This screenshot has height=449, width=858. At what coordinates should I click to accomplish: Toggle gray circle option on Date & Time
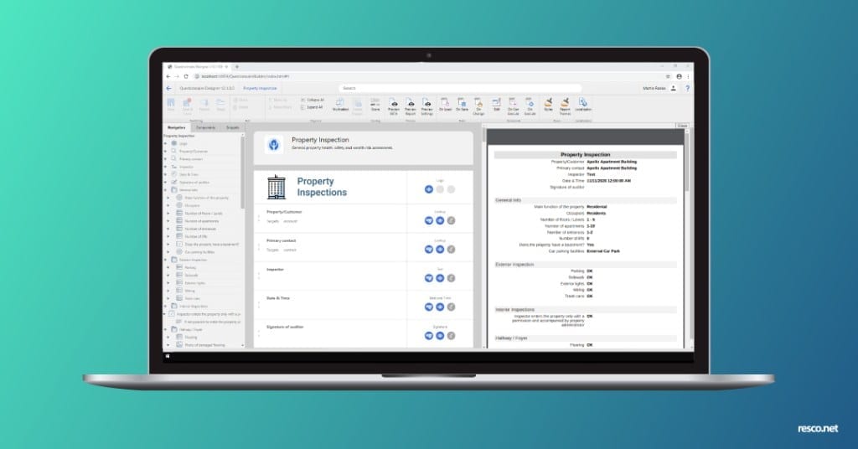coord(451,307)
